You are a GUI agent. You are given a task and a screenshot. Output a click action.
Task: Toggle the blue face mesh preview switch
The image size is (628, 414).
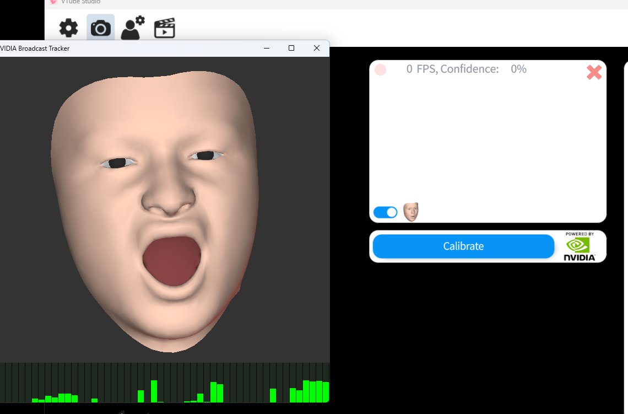pos(385,212)
